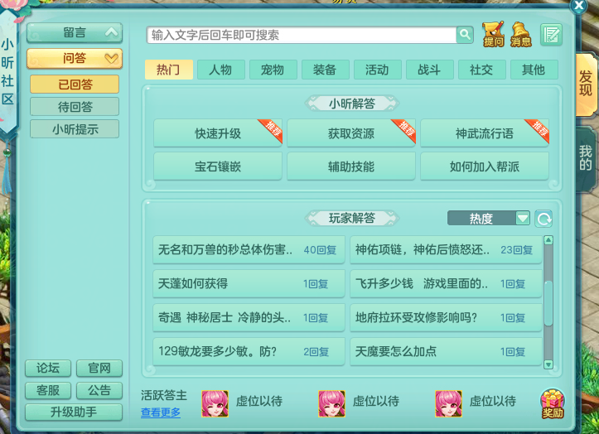The width and height of the screenshot is (599, 434).
Task: Open the 消息 bell notifications icon
Action: coord(520,35)
